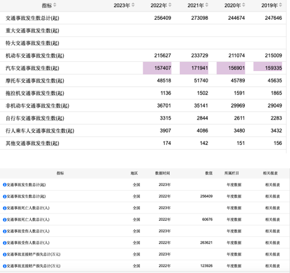The width and height of the screenshot is (290, 273).
Task: Click the 4086 pedestrian accidents cell
Action: click(x=202, y=130)
